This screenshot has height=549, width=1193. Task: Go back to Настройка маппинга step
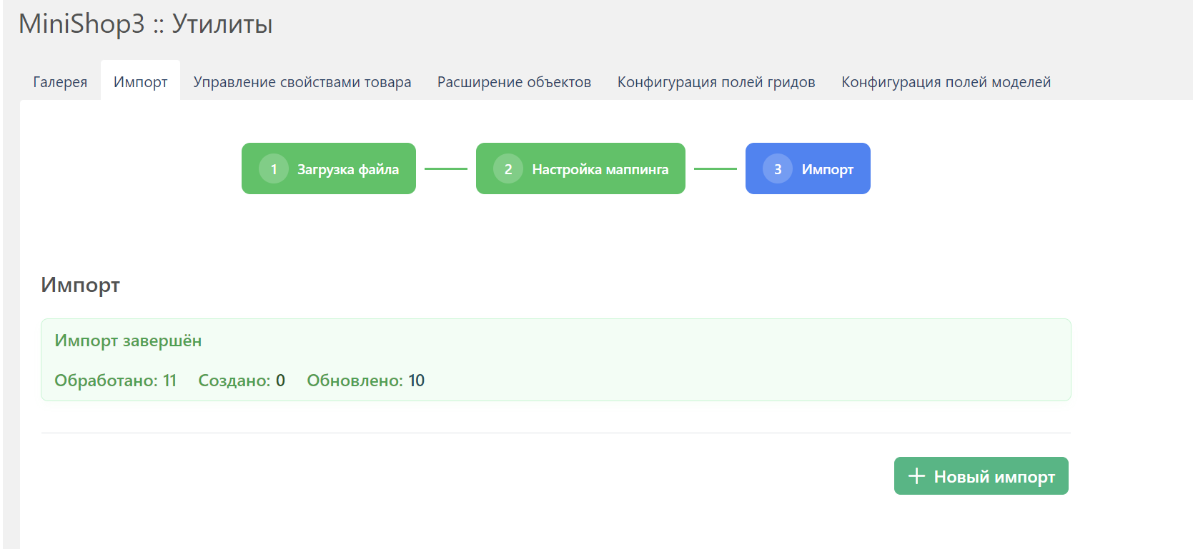pos(600,169)
